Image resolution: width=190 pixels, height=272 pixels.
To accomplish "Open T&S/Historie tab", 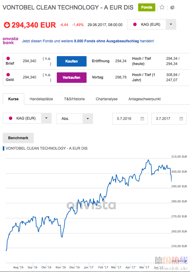I will (74, 99).
